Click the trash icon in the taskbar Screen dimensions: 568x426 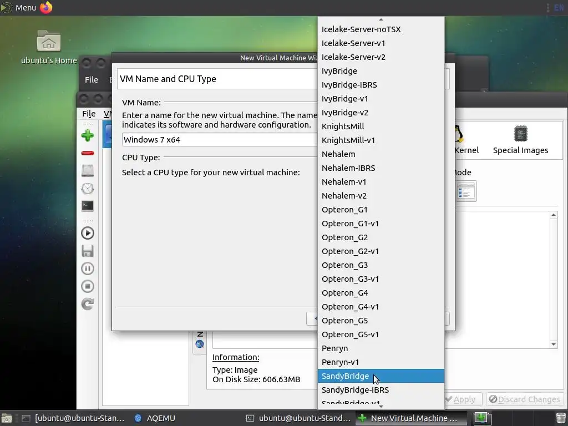[x=561, y=418]
